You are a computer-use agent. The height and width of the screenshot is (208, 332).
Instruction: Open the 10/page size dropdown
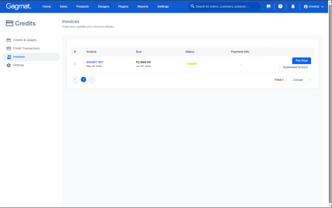click(x=300, y=80)
